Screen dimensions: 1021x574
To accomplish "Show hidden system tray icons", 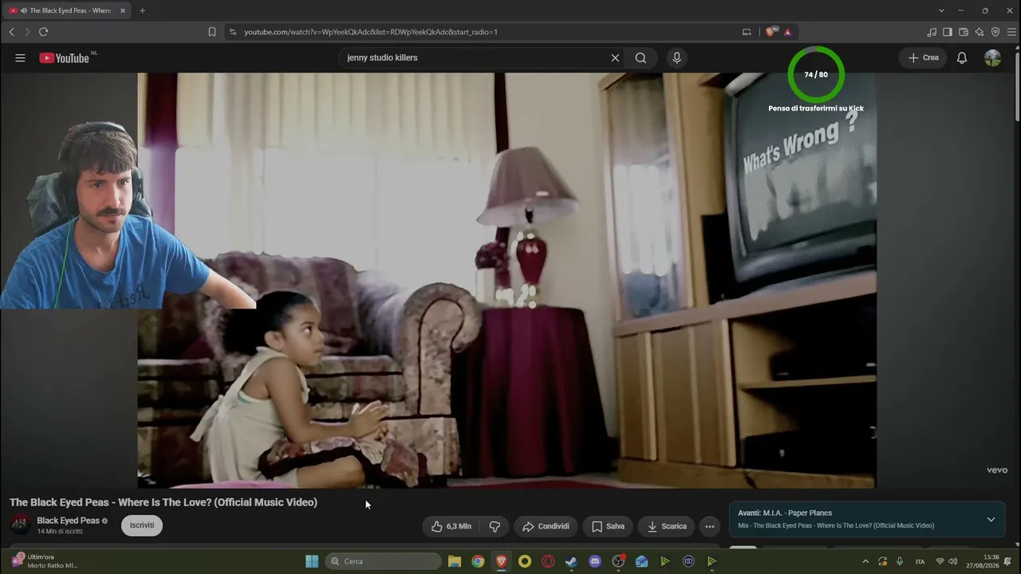I will pyautogui.click(x=865, y=561).
